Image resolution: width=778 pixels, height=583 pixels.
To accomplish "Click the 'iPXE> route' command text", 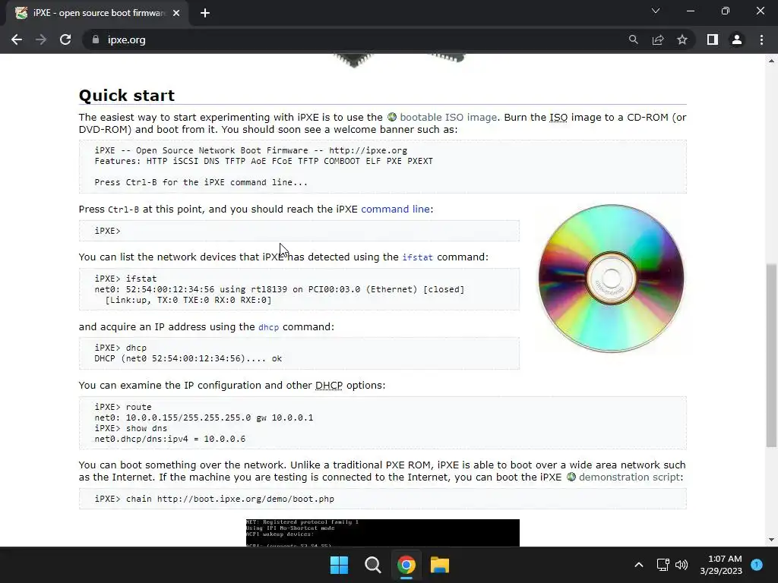I will (123, 407).
